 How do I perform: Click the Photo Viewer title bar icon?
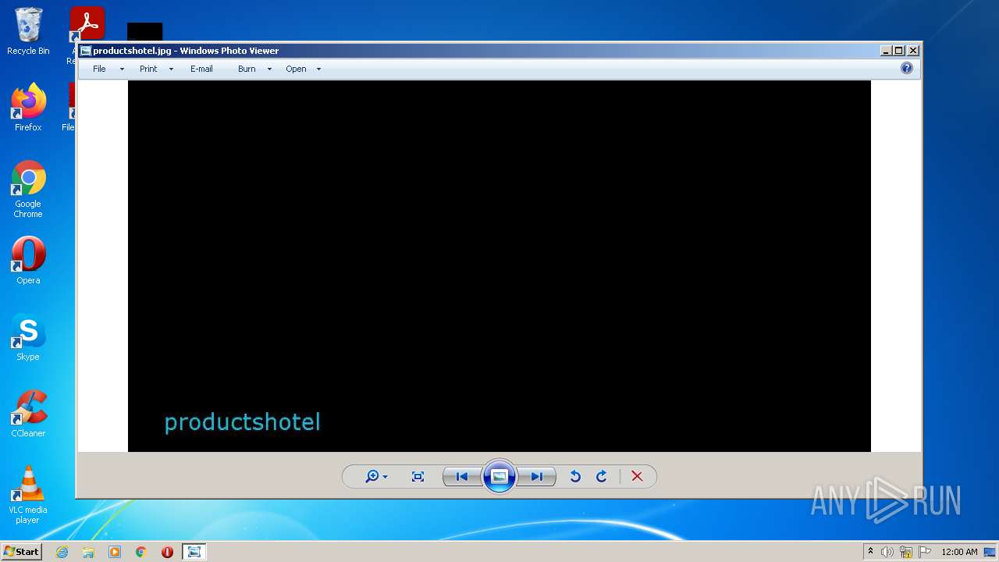tap(86, 51)
